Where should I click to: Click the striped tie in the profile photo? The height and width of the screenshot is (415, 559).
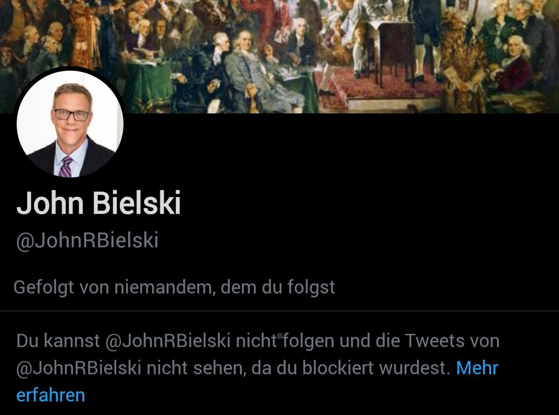pos(66,166)
